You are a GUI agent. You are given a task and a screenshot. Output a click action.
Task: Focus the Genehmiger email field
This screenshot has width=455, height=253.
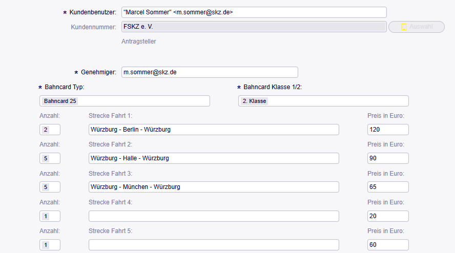[x=209, y=72]
